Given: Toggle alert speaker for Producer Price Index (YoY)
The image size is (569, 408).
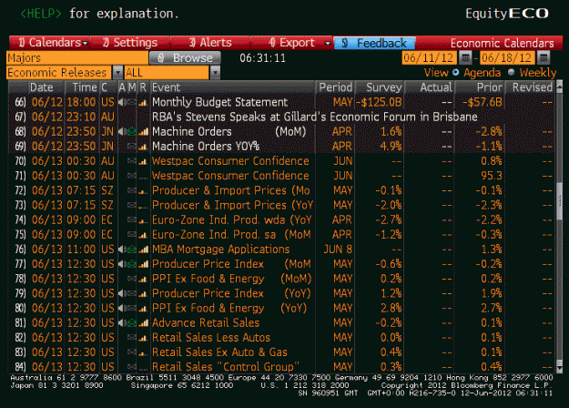Looking at the screenshot, I should [x=122, y=293].
